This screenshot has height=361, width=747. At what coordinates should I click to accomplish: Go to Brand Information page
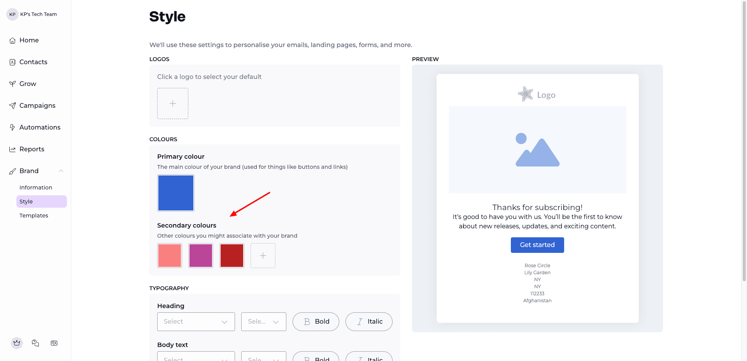click(36, 188)
